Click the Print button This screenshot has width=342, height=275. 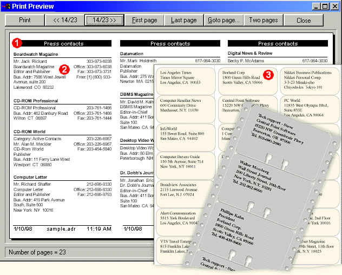tap(25, 20)
